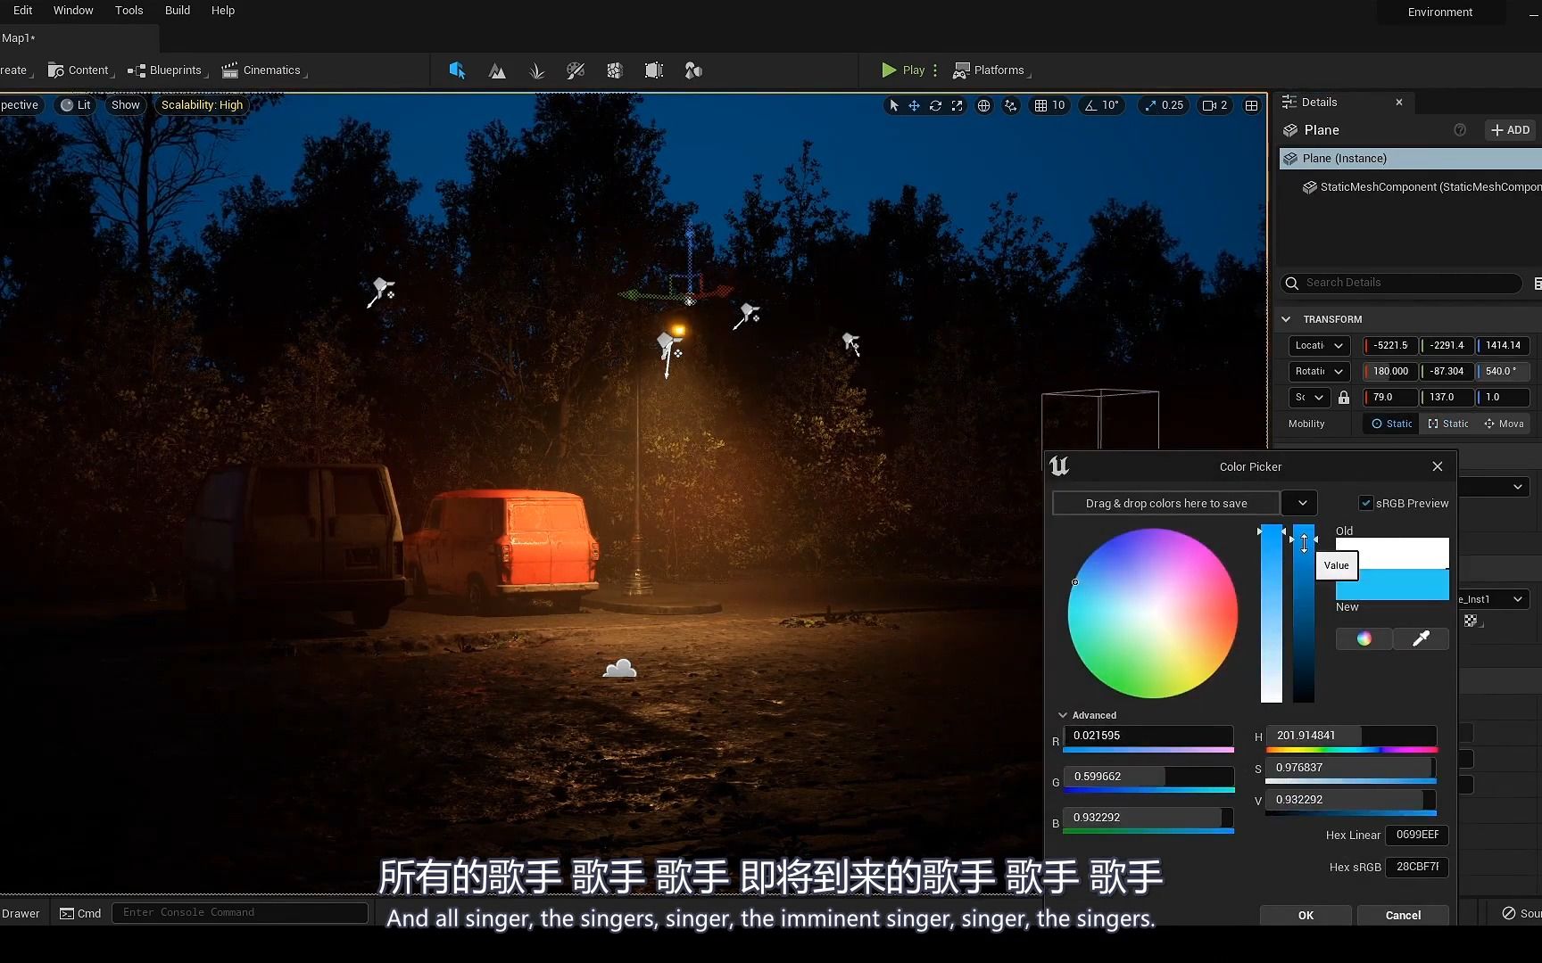Collapse the TRANSFORM section
Viewport: 1542px width, 963px height.
[1286, 319]
